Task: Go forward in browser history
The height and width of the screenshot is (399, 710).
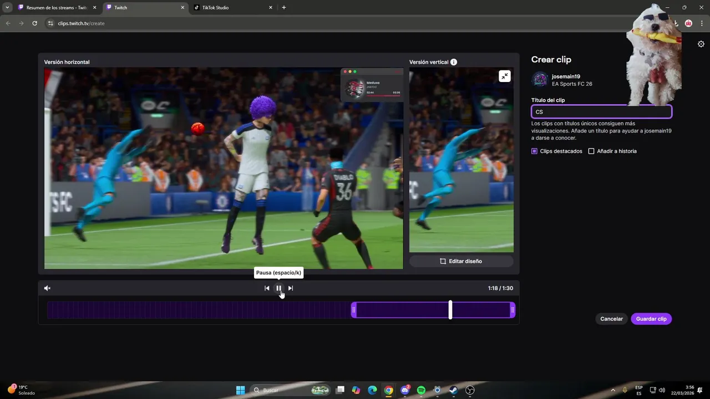Action: click(x=21, y=23)
